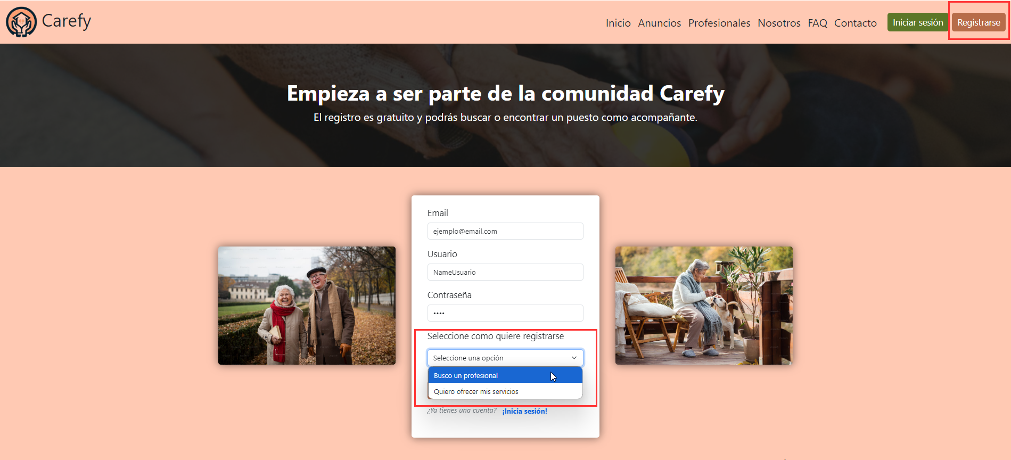Viewport: 1011px width, 460px height.
Task: Collapse the Seleccione una opción dropdown
Action: [x=505, y=358]
